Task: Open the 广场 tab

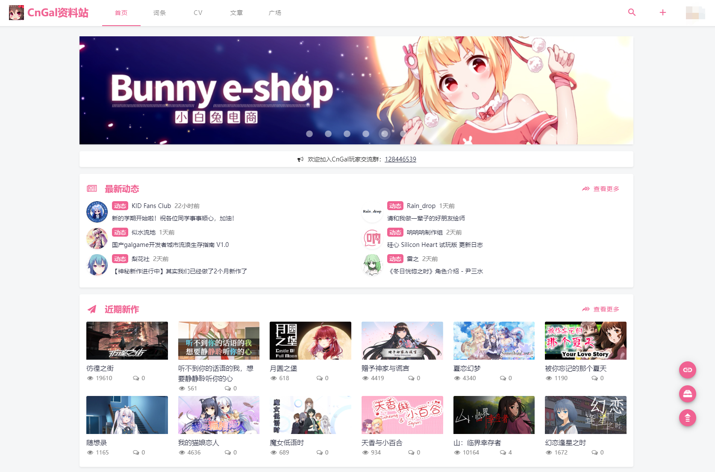Action: 275,13
